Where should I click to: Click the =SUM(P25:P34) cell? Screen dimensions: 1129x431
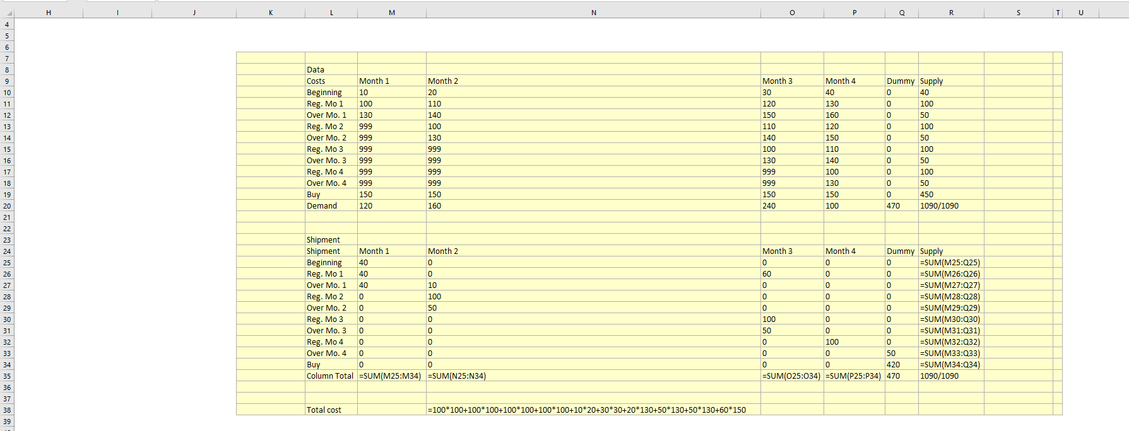[854, 376]
